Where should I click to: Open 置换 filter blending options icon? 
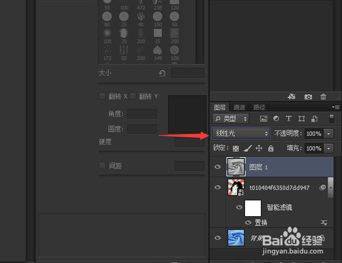[324, 222]
